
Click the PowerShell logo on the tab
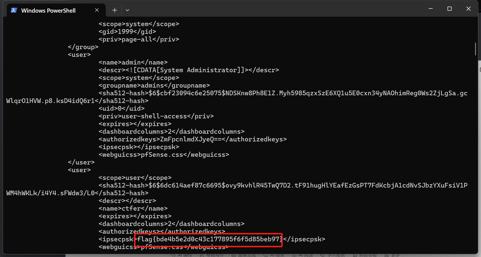(x=14, y=10)
